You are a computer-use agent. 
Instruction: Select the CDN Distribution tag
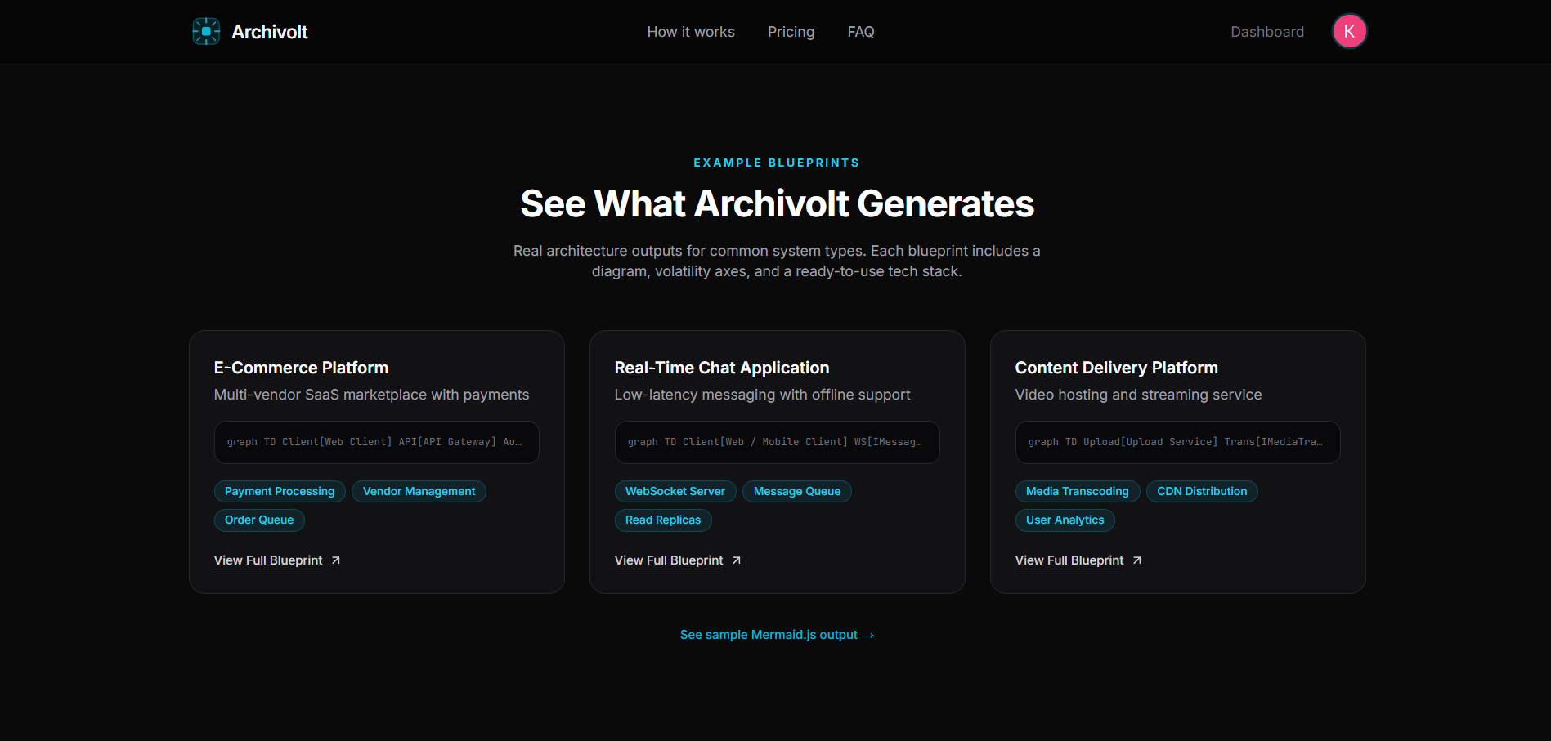pyautogui.click(x=1202, y=492)
